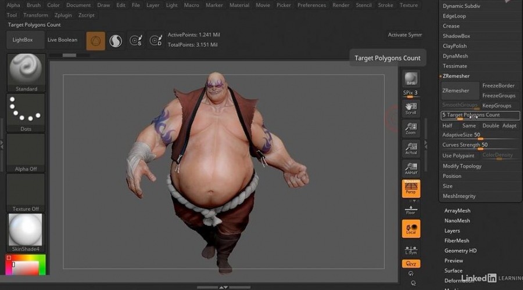Open the Tool menu

pyautogui.click(x=12, y=15)
